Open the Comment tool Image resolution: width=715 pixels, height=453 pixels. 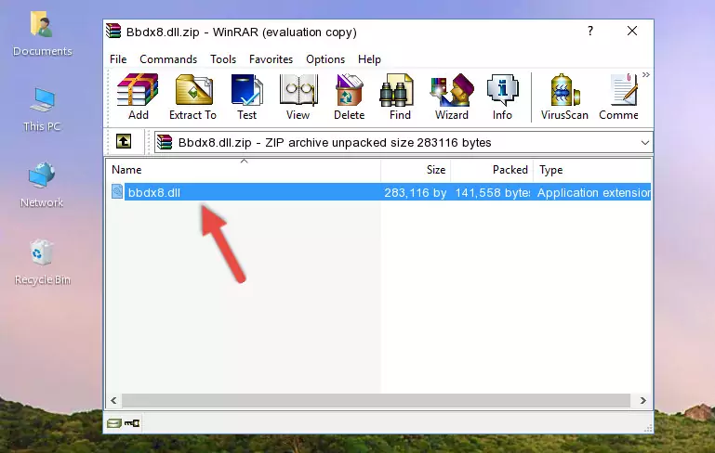619,97
